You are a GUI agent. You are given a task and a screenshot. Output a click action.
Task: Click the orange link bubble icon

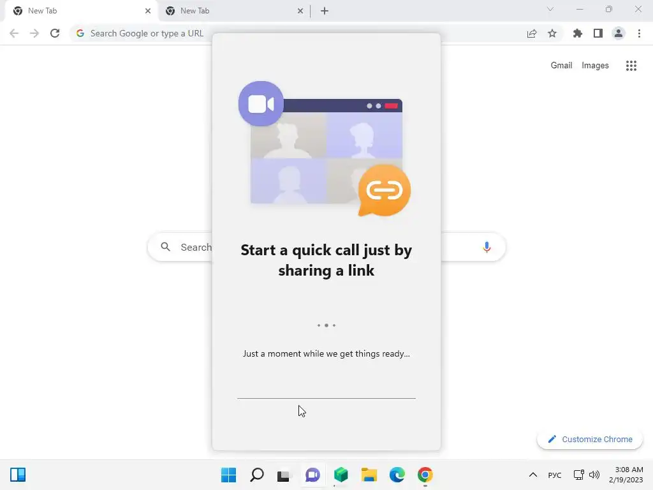click(x=385, y=190)
